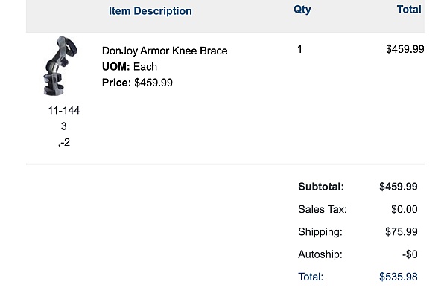Click the Total column header
Screen dimensions: 447x305
[409, 10]
